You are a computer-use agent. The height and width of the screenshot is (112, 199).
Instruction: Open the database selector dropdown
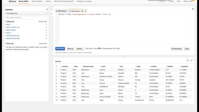pyautogui.click(x=26, y=13)
